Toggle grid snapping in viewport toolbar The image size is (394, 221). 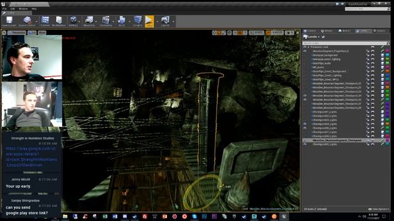(x=240, y=33)
